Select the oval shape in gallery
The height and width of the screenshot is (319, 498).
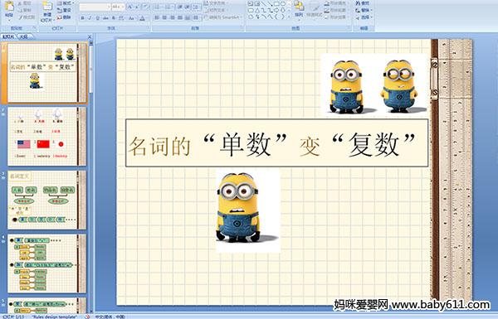coord(283,4)
